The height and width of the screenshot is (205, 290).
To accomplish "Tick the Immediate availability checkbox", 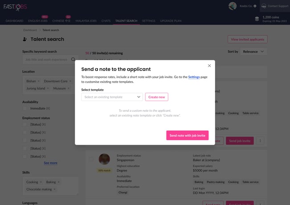I will tap(25, 108).
